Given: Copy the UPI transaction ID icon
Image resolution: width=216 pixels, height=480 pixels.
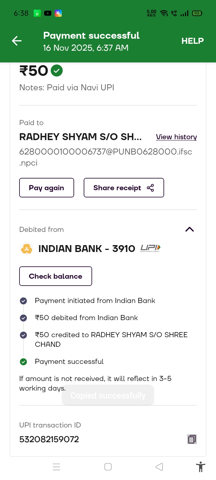Looking at the screenshot, I should 192,439.
